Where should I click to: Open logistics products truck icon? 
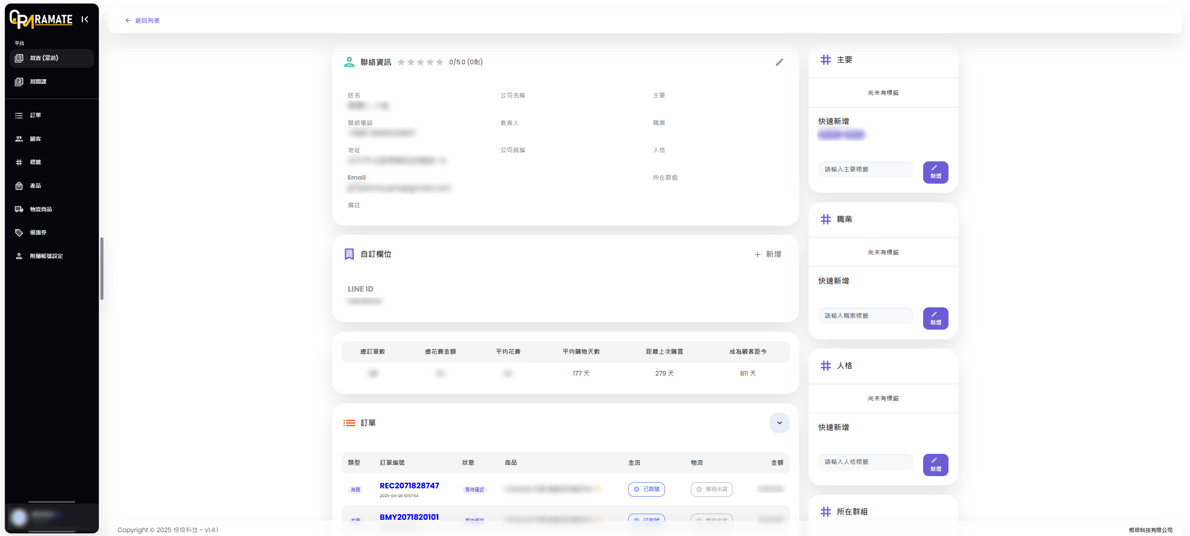19,209
